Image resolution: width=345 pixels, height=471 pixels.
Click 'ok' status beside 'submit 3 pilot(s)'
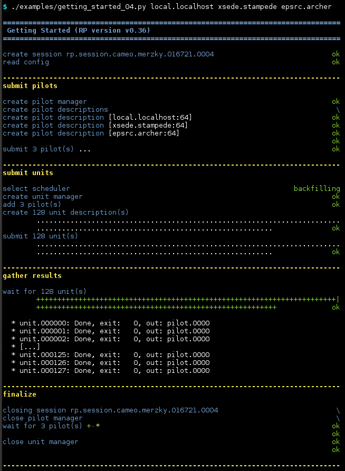pyautogui.click(x=336, y=149)
